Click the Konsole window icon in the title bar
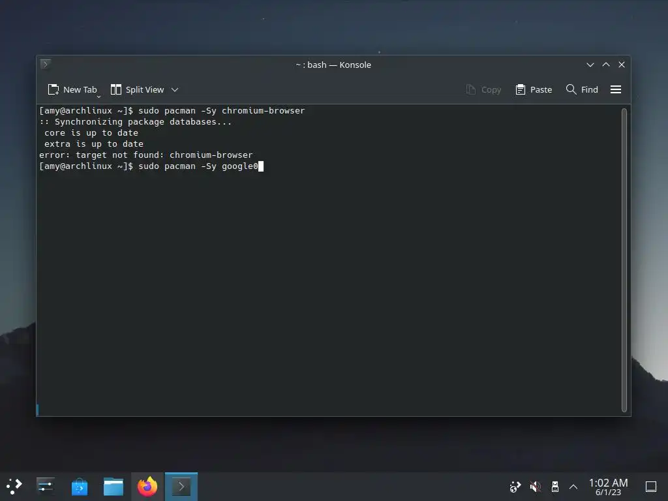Image resolution: width=668 pixels, height=501 pixels. click(x=46, y=65)
